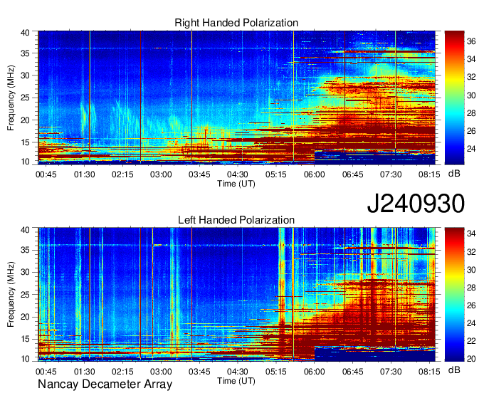Click the 40 MHz tick on upper plot
This screenshot has width=484, height=393.
[x=25, y=33]
